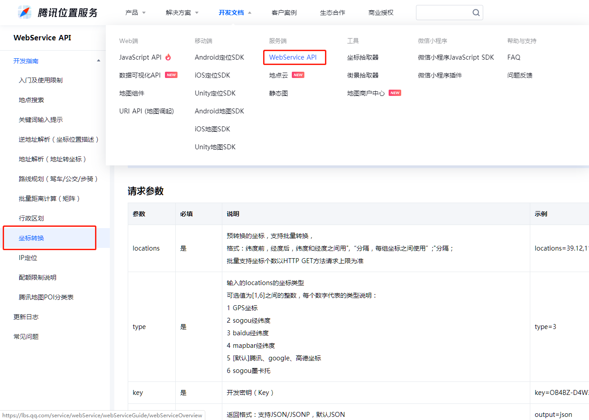Open the FAQ link
The width and height of the screenshot is (589, 420).
coord(514,57)
